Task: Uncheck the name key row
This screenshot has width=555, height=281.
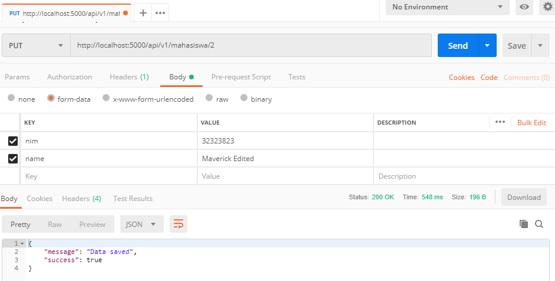Action: (13, 159)
